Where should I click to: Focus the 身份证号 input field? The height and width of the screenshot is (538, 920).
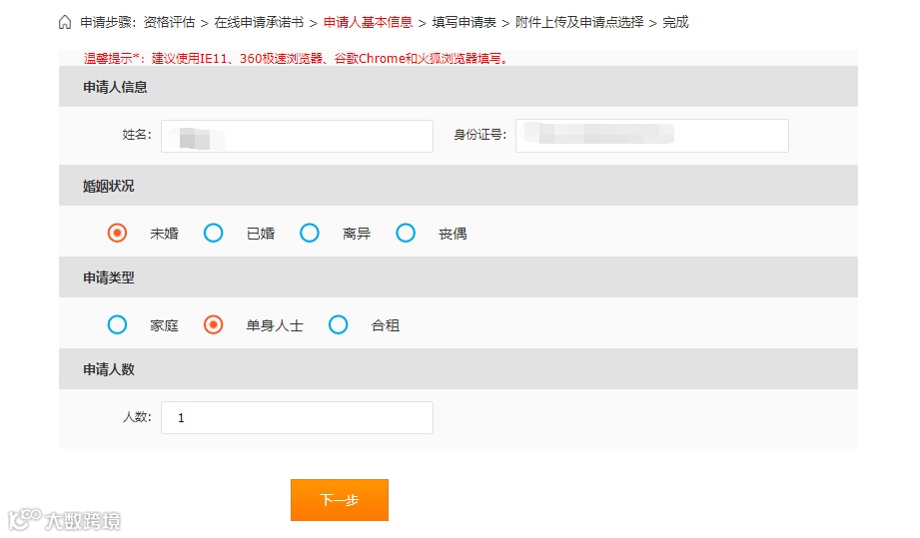(652, 136)
